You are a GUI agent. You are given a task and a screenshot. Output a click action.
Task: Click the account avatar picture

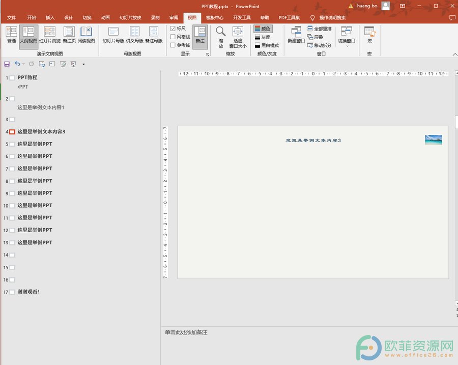[386, 6]
